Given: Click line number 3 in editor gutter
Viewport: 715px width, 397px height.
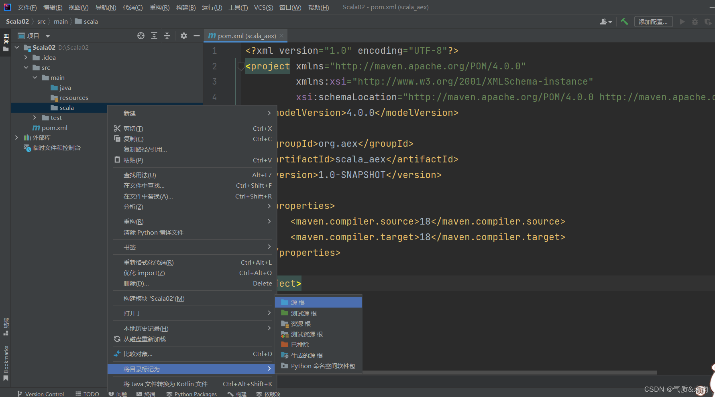Looking at the screenshot, I should (x=214, y=81).
